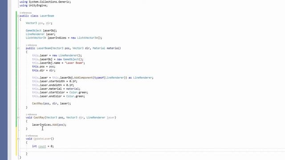The image size is (285, 160).
Task: Click 'Vector3 pos, dir;' field declaration
Action: (x=39, y=23)
